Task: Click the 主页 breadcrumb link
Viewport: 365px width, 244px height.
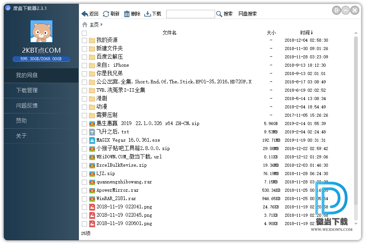Action: (94, 25)
